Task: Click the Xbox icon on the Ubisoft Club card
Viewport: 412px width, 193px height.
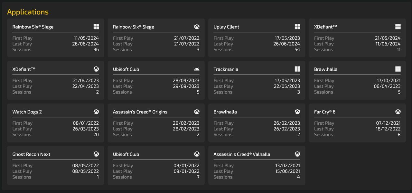Action: point(197,154)
